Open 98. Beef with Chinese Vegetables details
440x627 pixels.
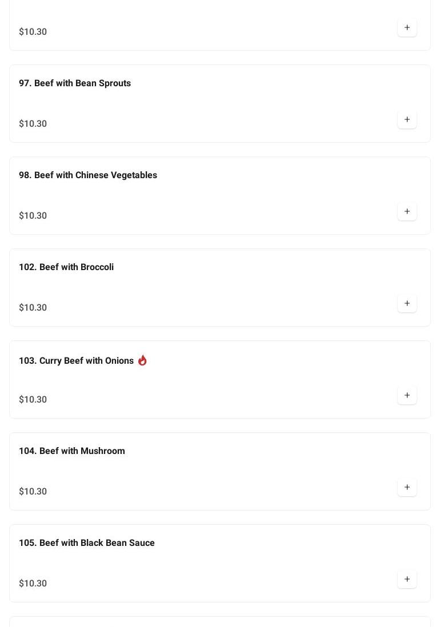pos(88,175)
